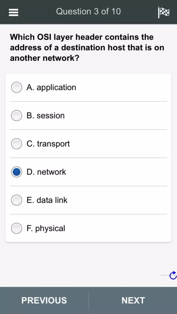Select radio button for E. data link
This screenshot has width=177, height=314.
coord(17,200)
